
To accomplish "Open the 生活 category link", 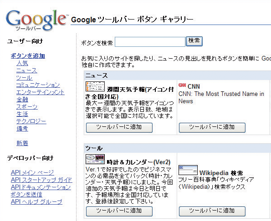I will (x=22, y=114).
